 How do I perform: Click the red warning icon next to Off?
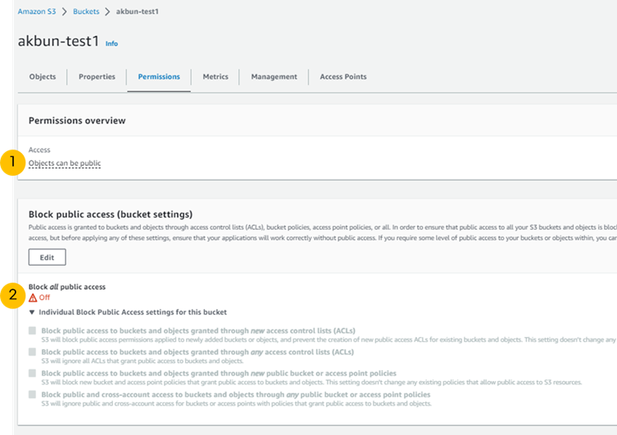[33, 298]
